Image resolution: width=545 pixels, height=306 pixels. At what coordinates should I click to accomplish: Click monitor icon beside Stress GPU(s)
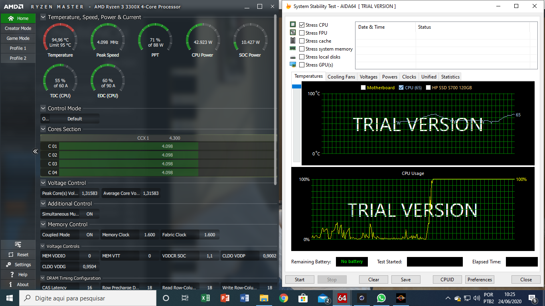[x=293, y=65]
